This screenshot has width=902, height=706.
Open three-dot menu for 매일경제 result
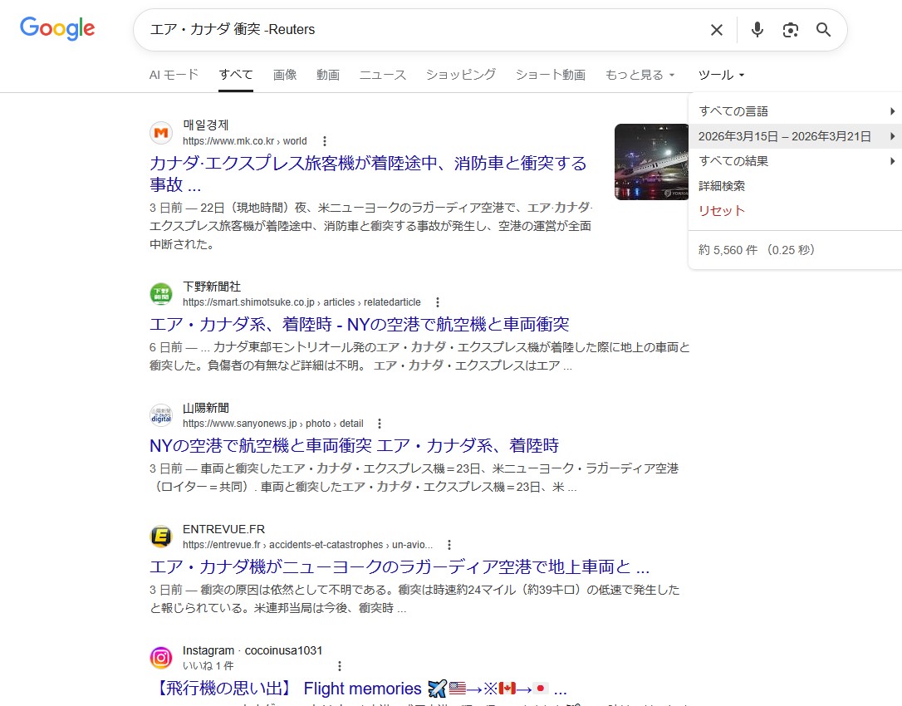[325, 141]
